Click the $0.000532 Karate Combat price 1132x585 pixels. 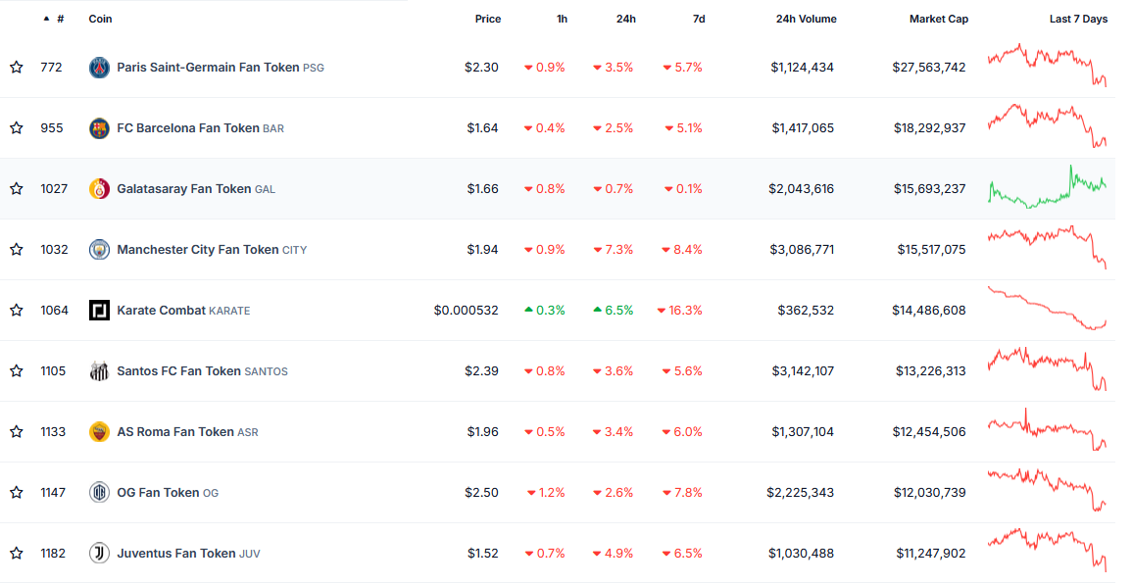pos(466,310)
